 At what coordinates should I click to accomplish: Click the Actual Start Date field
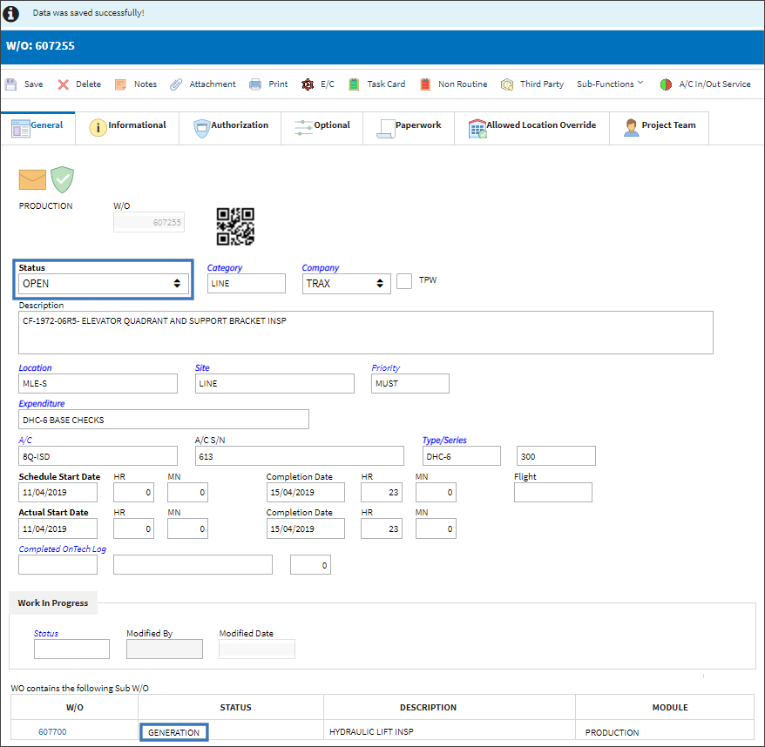tap(58, 529)
